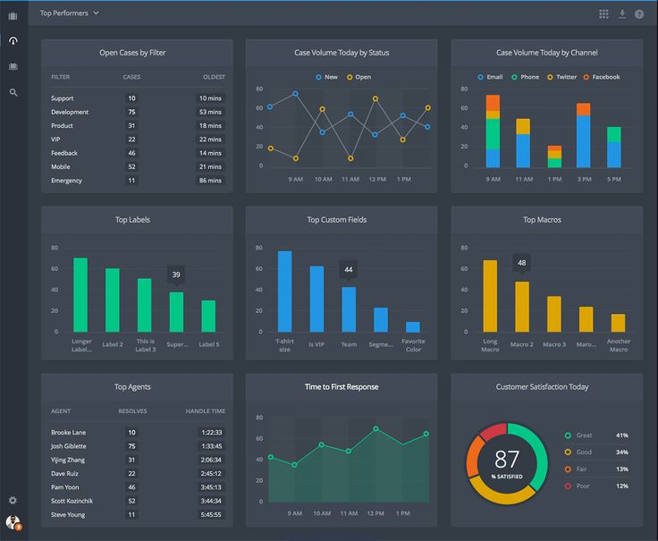Open settings gear in sidebar

pos(13,500)
